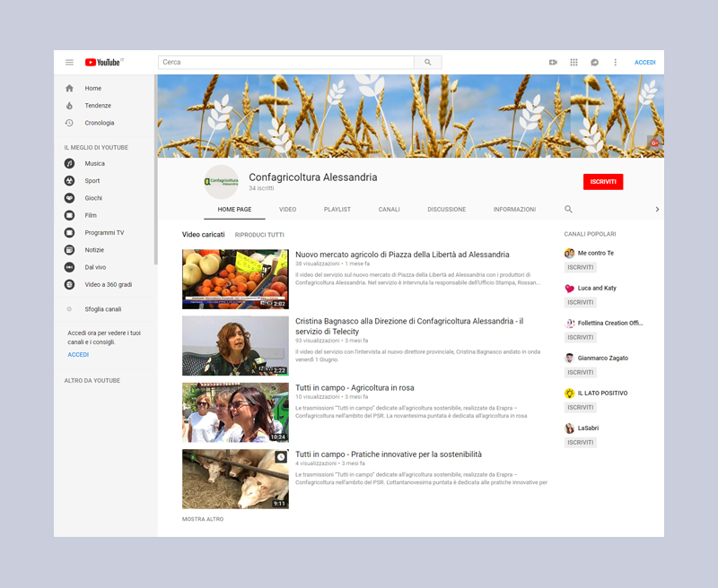Click the Video a 360 gradi icon

pos(69,284)
